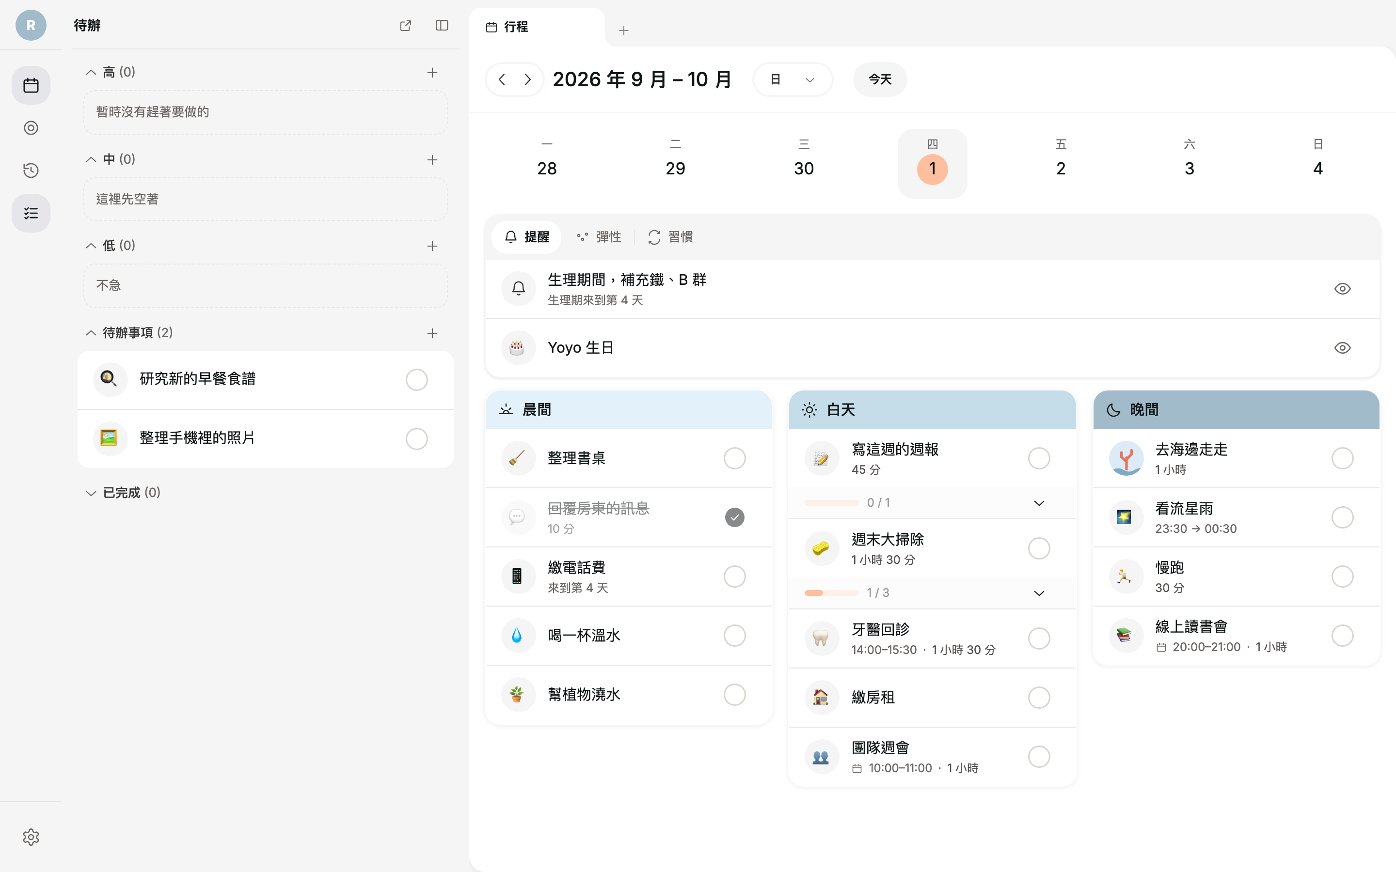The height and width of the screenshot is (872, 1396).
Task: Uncheck the completed 回覆房東的訊息 task
Action: tap(734, 517)
